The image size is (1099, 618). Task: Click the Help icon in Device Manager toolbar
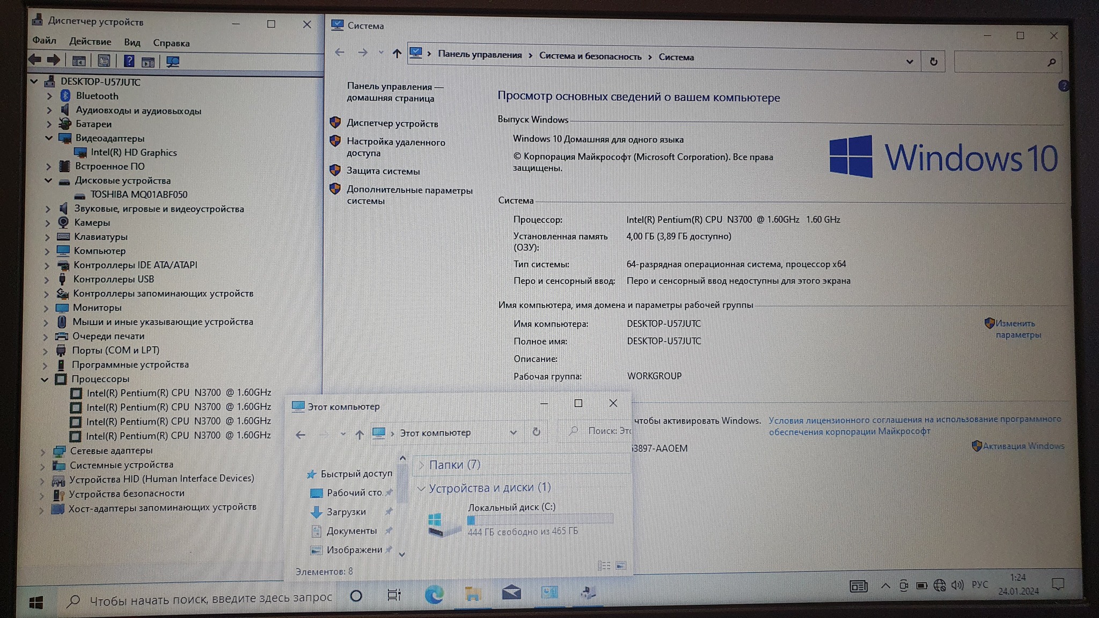(129, 61)
